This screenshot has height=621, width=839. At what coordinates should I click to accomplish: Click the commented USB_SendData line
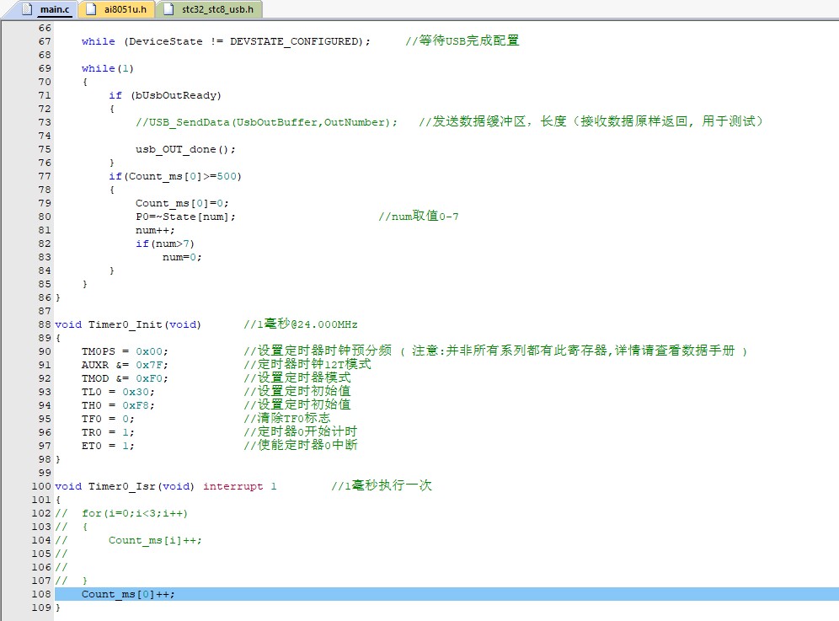pyautogui.click(x=266, y=122)
